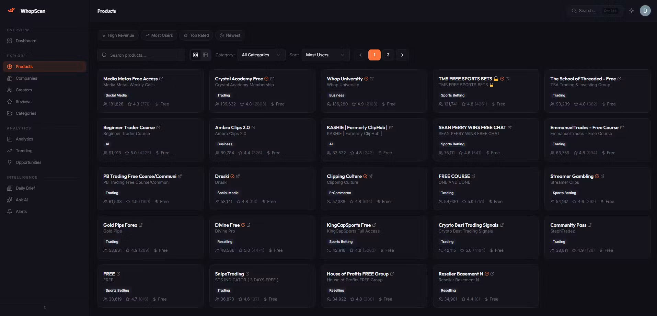The width and height of the screenshot is (657, 316).
Task: Collapse the sidebar with the chevron
Action: [x=45, y=307]
